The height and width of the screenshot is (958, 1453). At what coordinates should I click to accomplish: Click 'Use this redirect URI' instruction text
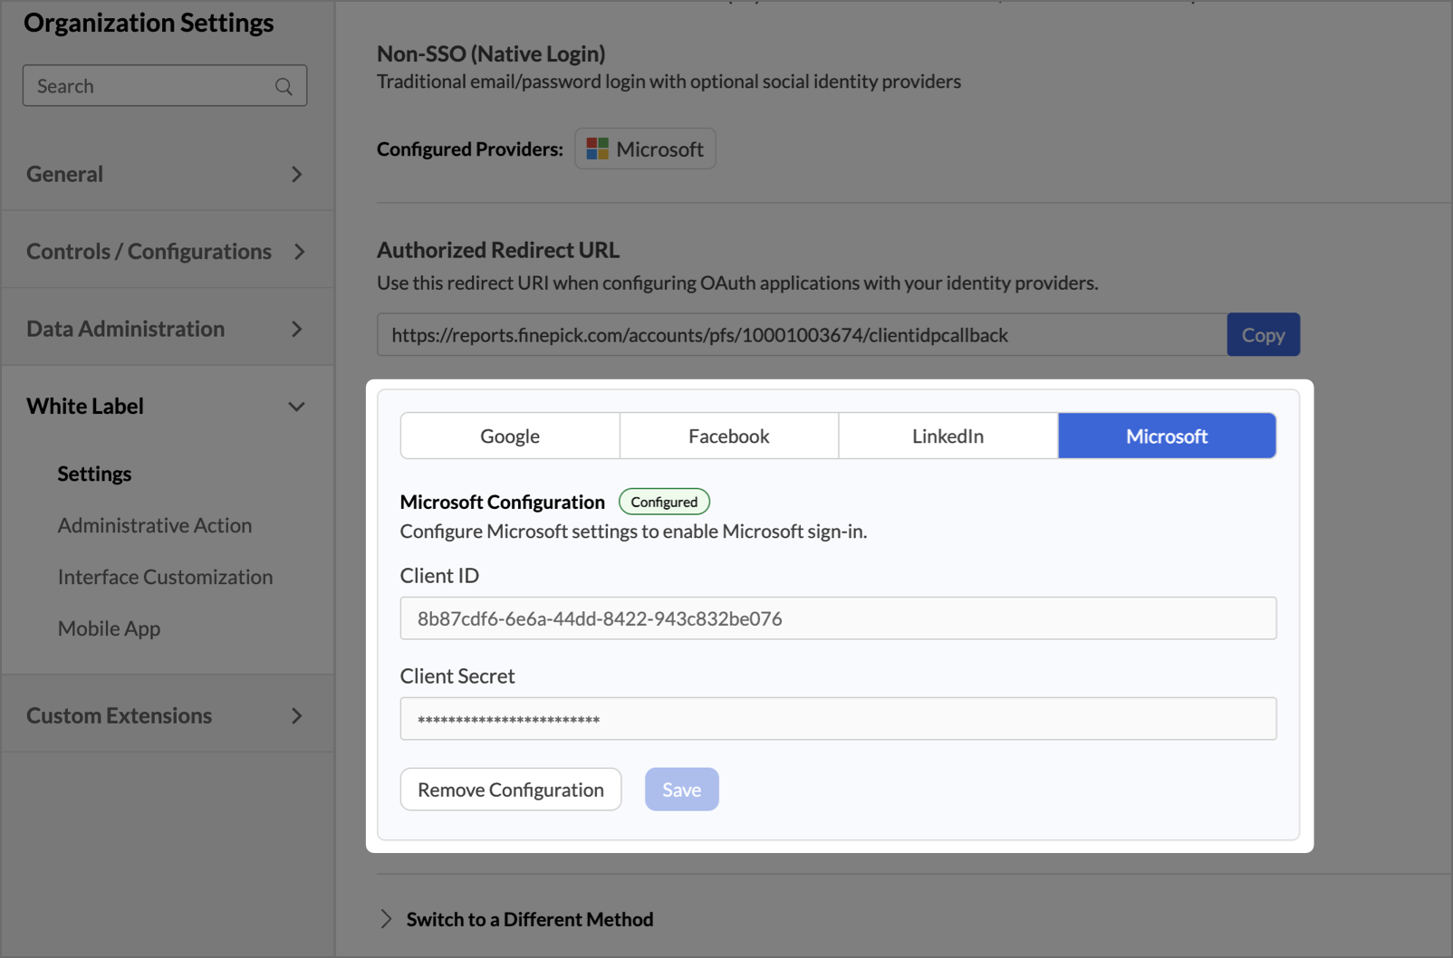coord(737,283)
